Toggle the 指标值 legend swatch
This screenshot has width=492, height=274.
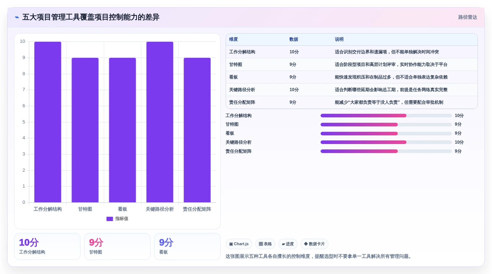click(110, 219)
